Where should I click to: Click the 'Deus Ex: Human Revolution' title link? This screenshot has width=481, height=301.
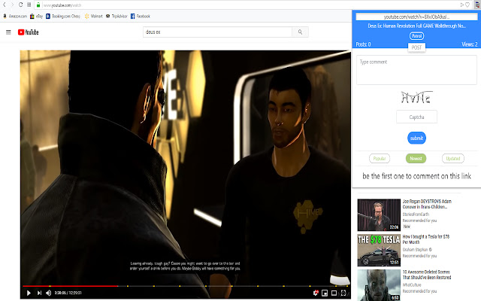coord(416,26)
